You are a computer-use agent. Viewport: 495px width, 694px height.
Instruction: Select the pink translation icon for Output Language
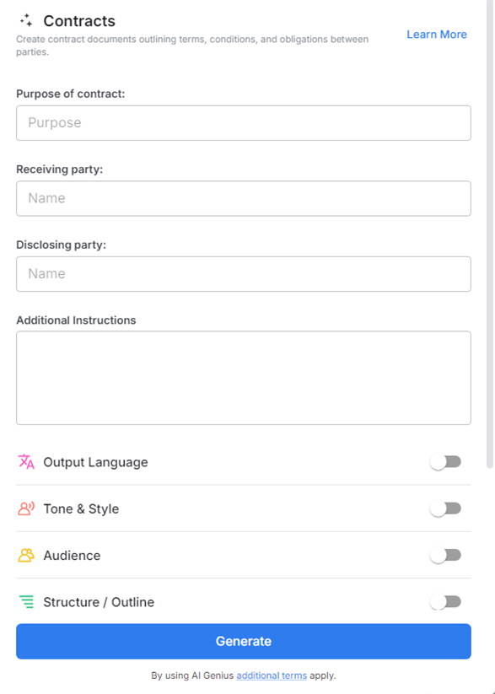point(26,461)
